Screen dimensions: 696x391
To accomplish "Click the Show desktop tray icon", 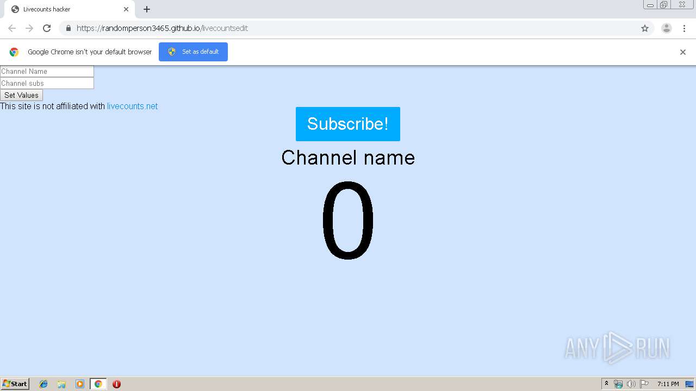I will 689,384.
